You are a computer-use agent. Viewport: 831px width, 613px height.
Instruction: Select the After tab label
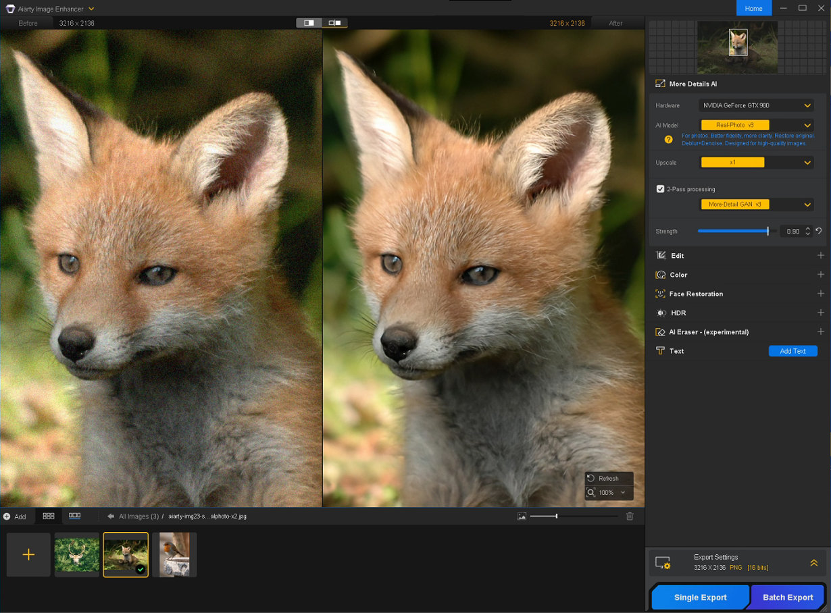(615, 23)
